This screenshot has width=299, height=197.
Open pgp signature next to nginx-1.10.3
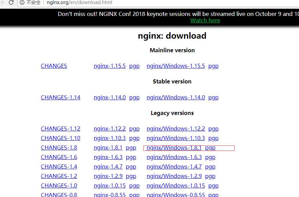[135, 138]
